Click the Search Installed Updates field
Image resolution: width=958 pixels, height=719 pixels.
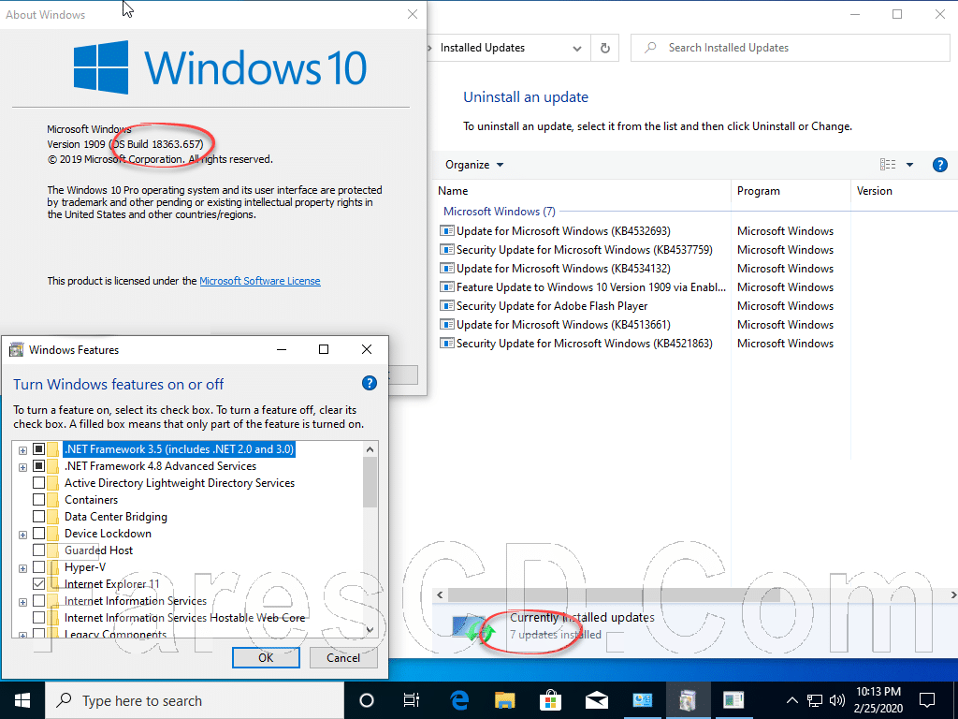790,48
